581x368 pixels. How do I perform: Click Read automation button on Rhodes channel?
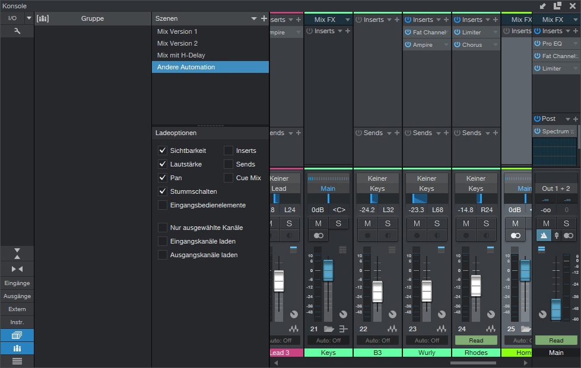click(x=476, y=341)
